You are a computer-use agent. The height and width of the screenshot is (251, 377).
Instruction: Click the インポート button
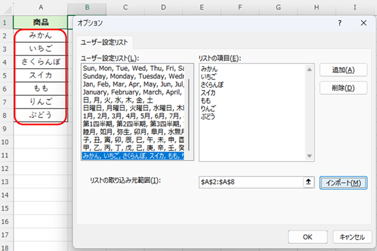[x=342, y=183]
